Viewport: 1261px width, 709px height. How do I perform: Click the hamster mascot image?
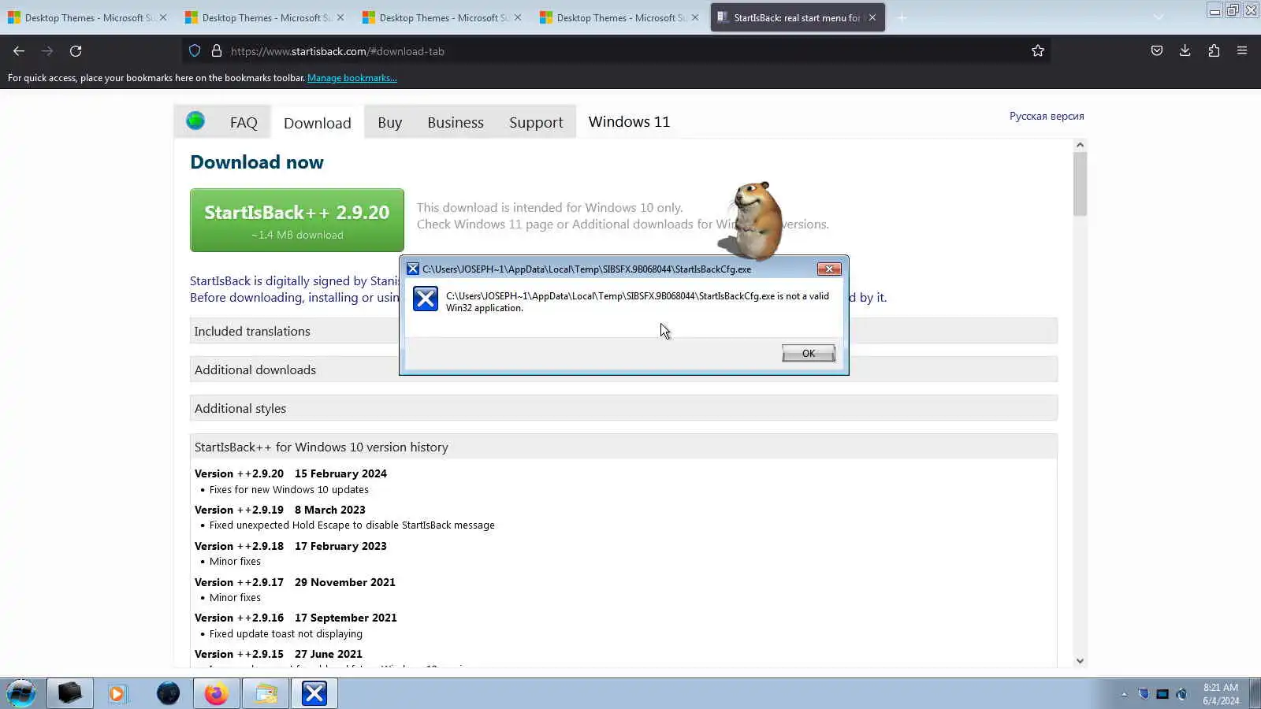[x=754, y=221]
